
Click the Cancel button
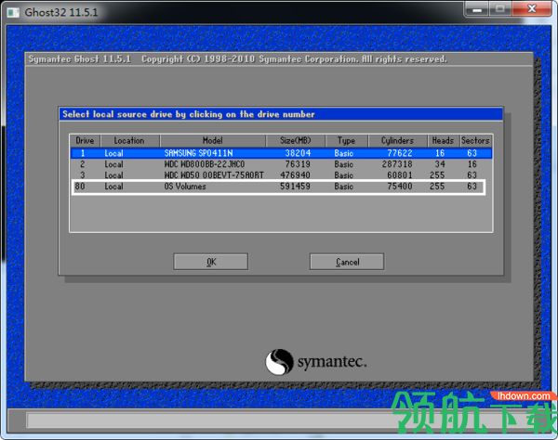[347, 262]
